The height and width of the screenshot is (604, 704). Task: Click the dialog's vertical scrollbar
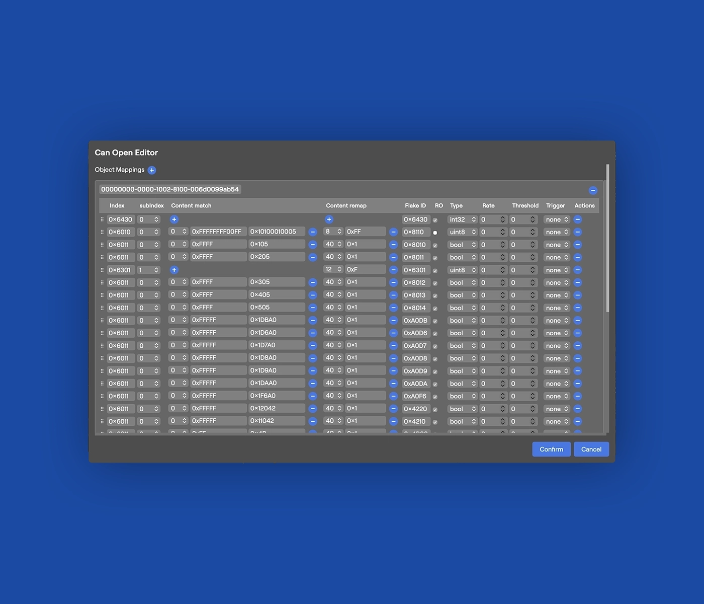point(607,237)
